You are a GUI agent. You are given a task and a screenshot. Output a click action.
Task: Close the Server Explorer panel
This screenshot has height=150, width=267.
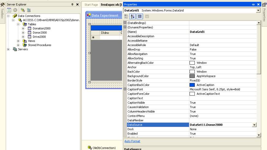77,4
